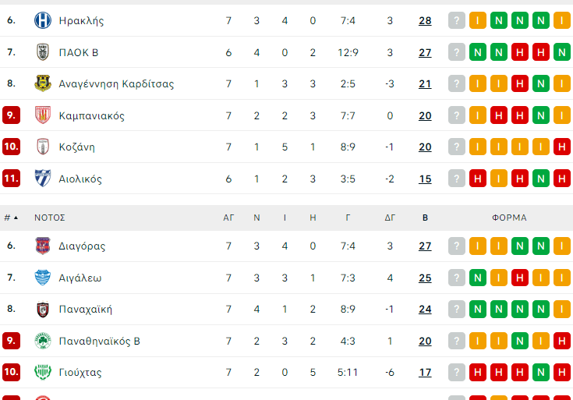This screenshot has width=573, height=400.
Task: Click the ΠΑΟΚ Β team crest icon
Action: click(x=42, y=53)
